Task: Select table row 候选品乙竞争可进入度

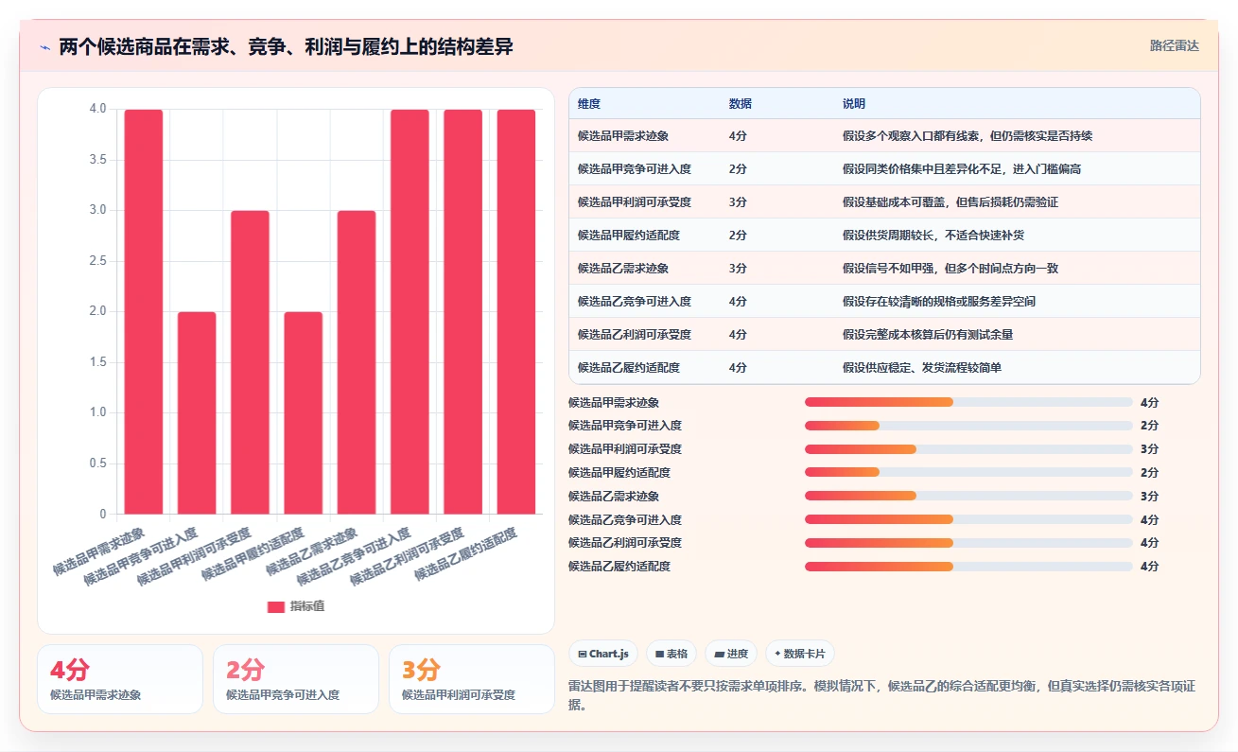Action: tap(884, 302)
